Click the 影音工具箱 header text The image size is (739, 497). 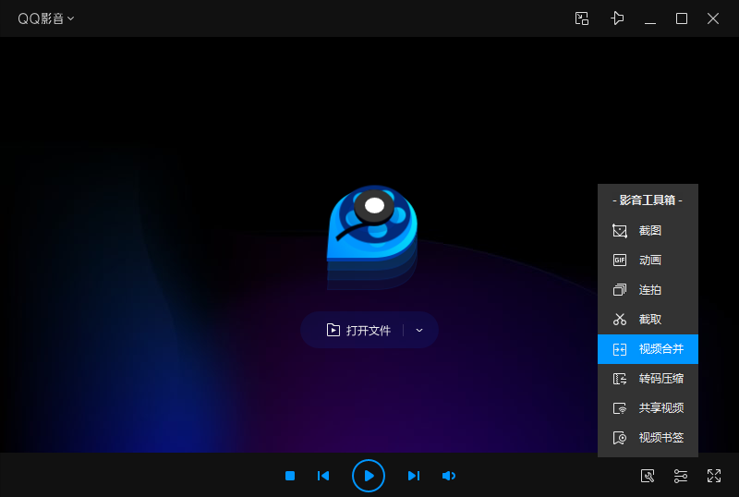pos(648,200)
